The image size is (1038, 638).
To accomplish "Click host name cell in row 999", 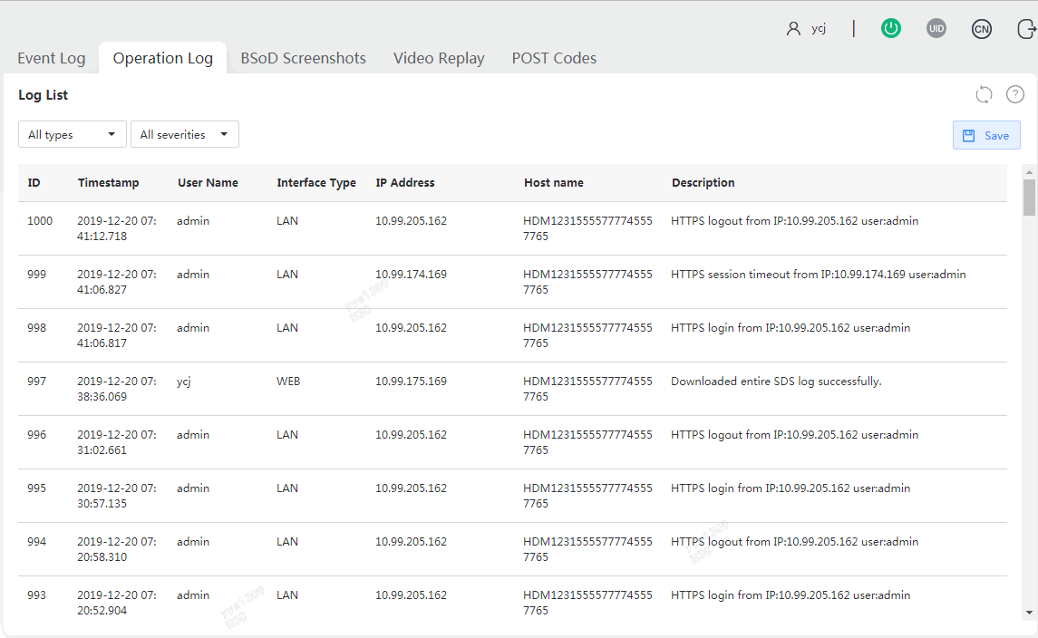I will point(587,282).
